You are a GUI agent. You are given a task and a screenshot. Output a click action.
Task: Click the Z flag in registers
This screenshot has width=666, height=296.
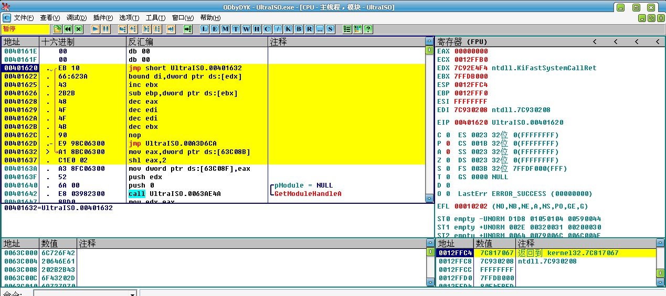(x=443, y=160)
